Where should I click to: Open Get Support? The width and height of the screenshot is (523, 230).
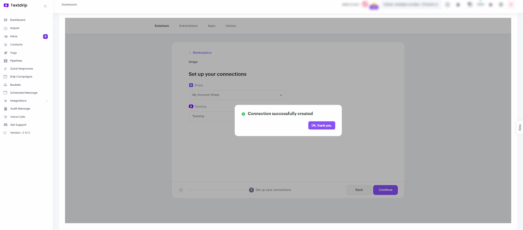click(x=18, y=125)
